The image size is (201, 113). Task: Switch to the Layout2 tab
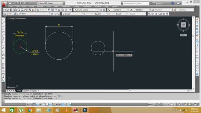point(34,91)
